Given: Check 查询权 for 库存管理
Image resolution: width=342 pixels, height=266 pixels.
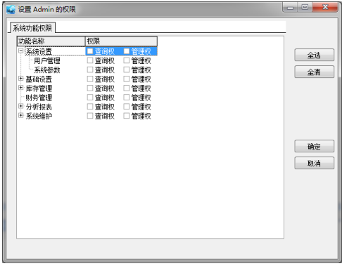Looking at the screenshot, I should (90, 88).
